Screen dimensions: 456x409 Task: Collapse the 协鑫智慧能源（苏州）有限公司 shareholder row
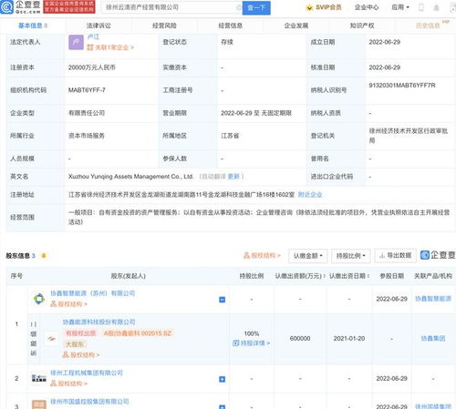223,300
